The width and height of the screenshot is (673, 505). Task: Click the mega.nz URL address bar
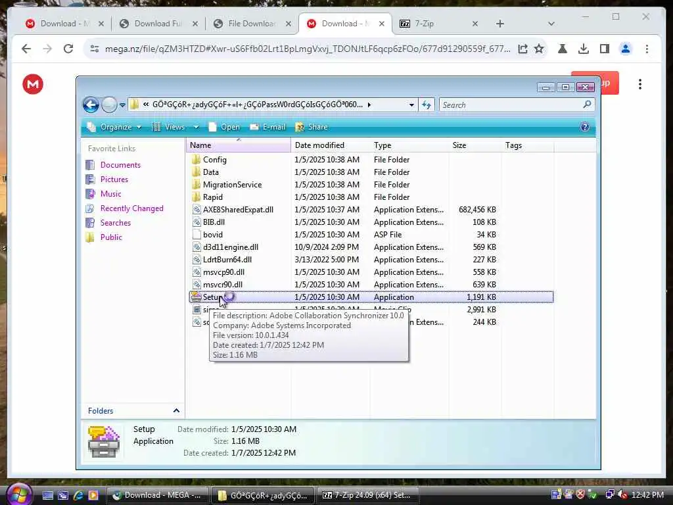tap(308, 49)
